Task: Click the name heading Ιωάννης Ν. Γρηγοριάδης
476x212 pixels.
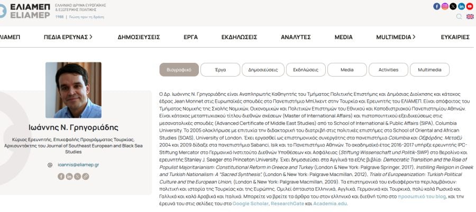Action: coord(74,127)
